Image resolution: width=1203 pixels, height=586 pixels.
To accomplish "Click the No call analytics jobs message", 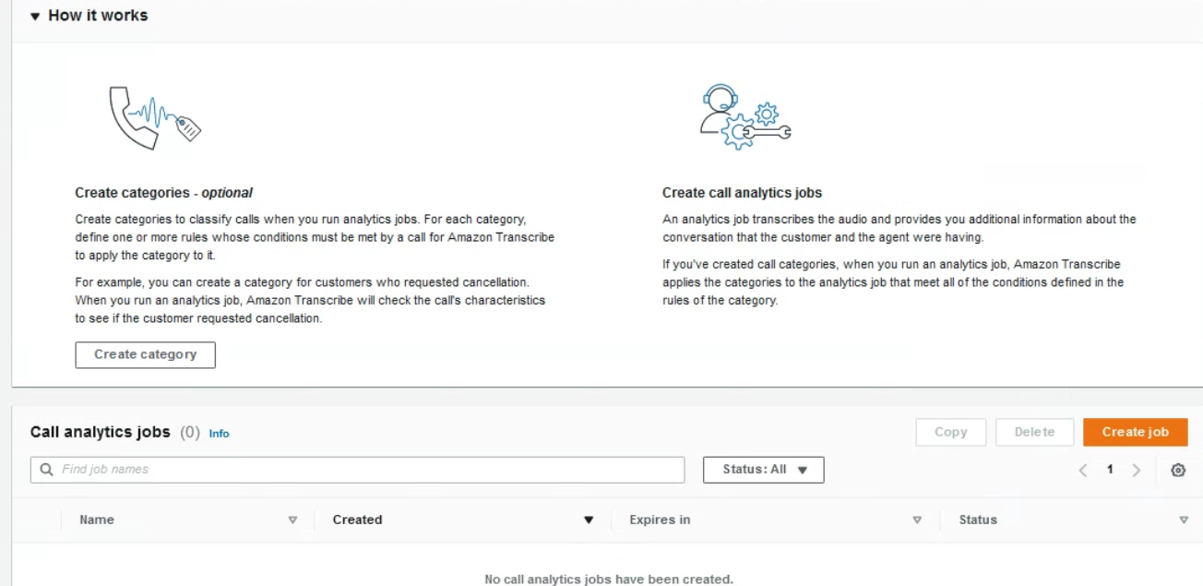I will pos(609,580).
